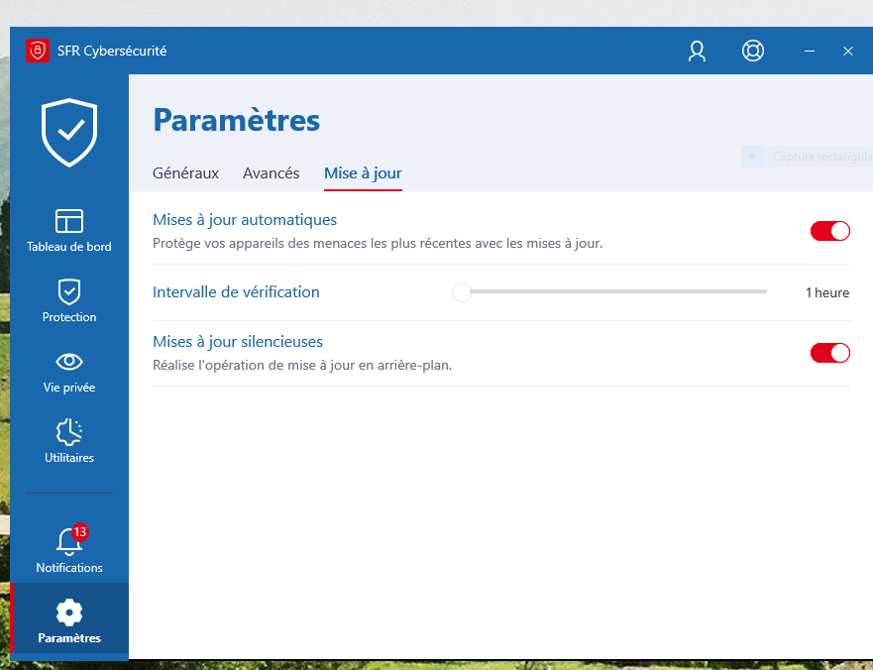Open the Tableau de bord section
Image resolution: width=873 pixels, height=670 pixels.
point(69,230)
